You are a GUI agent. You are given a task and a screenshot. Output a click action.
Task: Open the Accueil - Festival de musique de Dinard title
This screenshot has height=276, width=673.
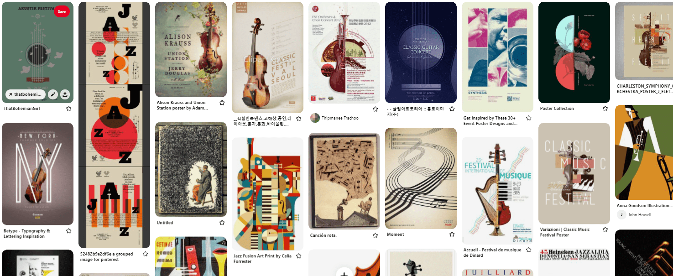click(x=492, y=253)
